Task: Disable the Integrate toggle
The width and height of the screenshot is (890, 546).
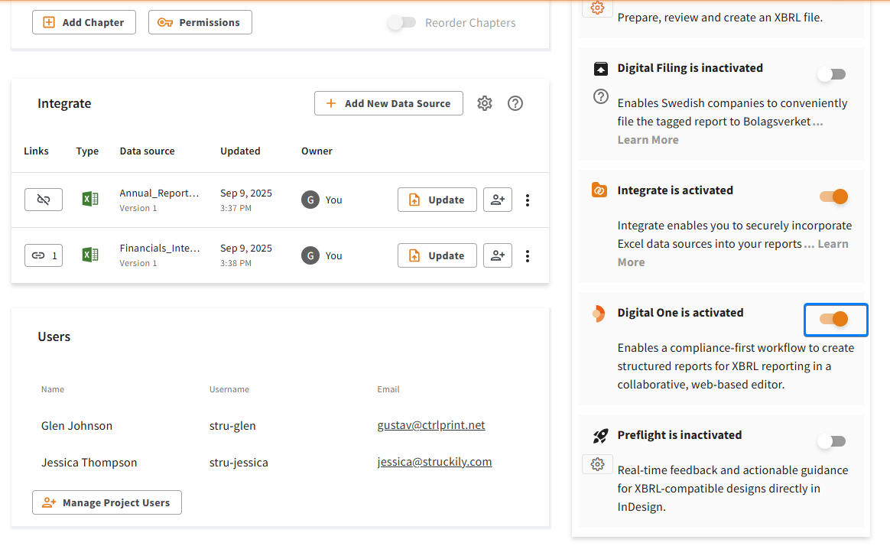Action: (833, 197)
